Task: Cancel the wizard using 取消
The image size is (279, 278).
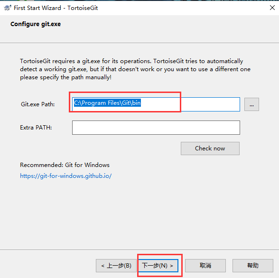Action: pos(205,266)
